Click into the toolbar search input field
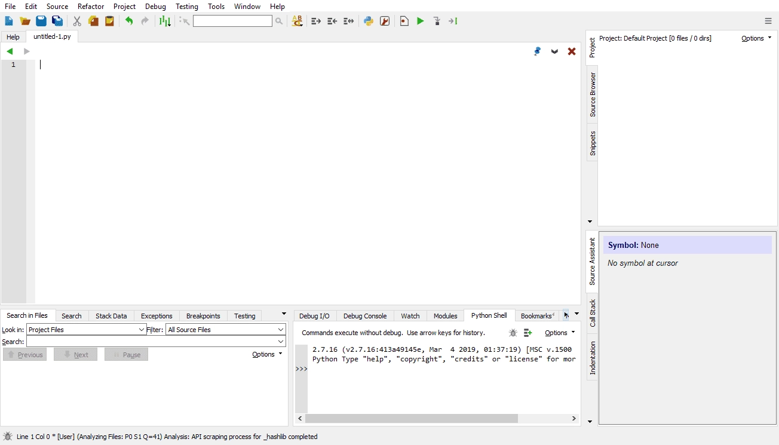Screen dimensions: 779x445 pyautogui.click(x=232, y=21)
